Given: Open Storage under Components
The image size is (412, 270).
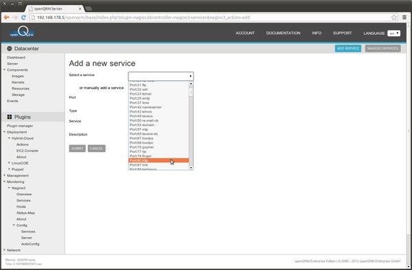Looking at the screenshot, I should pos(18,95).
